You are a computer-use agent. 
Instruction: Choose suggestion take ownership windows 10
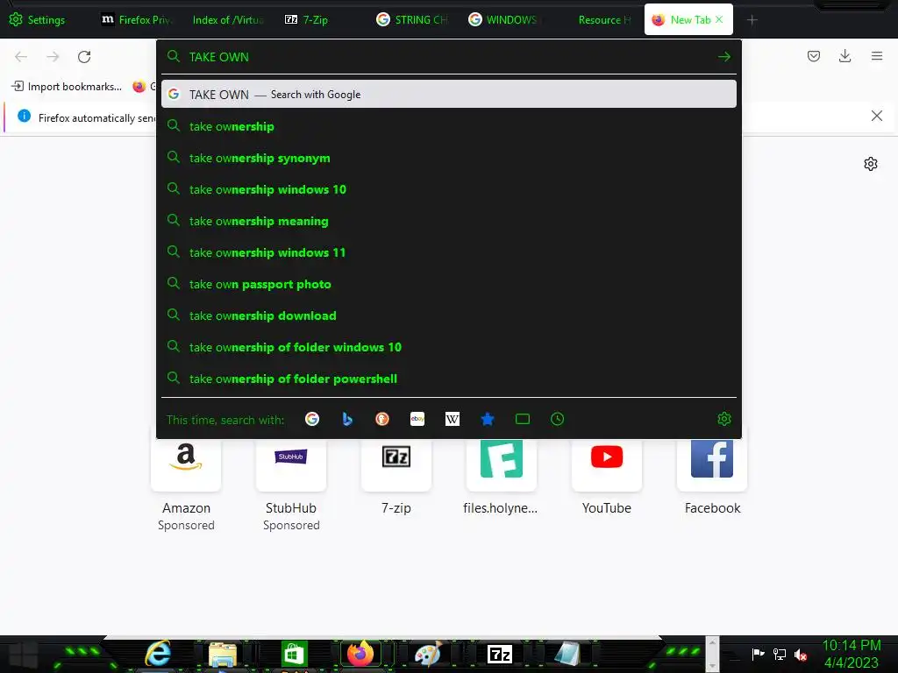pos(449,189)
